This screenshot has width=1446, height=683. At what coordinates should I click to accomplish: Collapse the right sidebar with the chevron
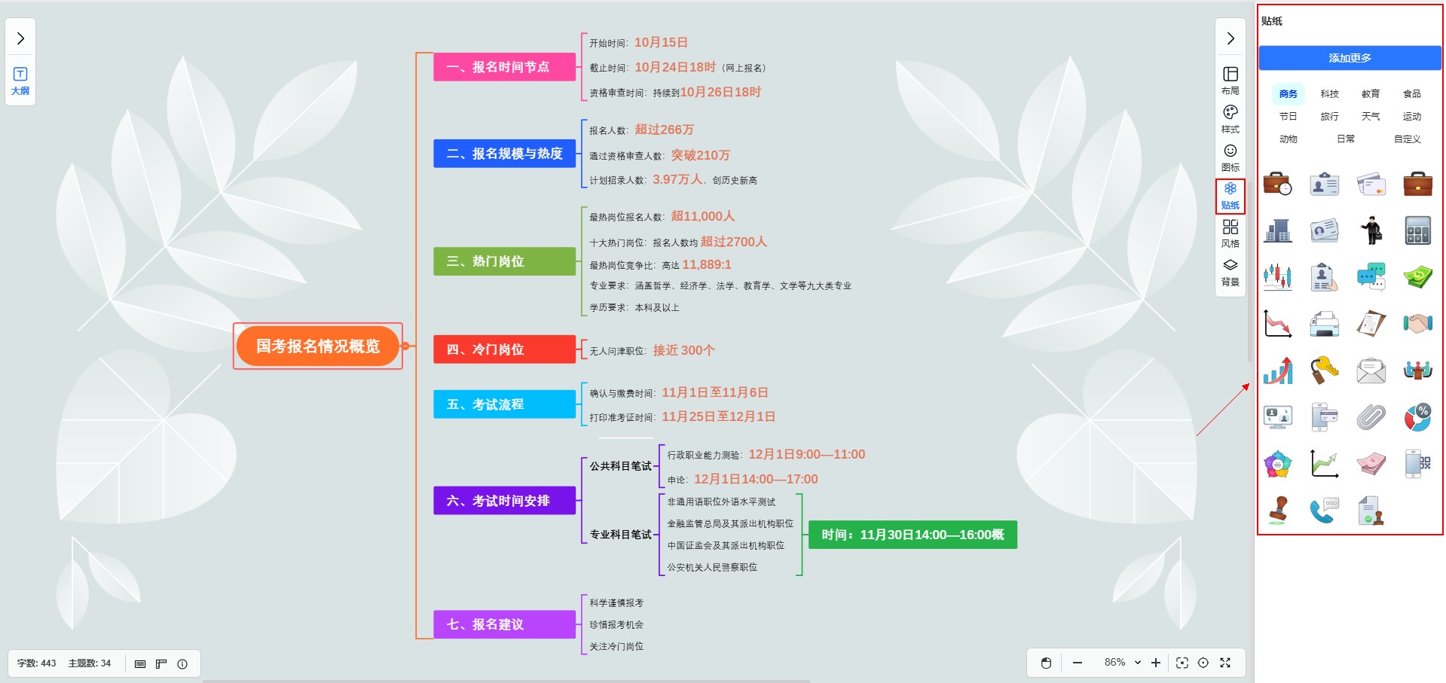[x=1230, y=38]
